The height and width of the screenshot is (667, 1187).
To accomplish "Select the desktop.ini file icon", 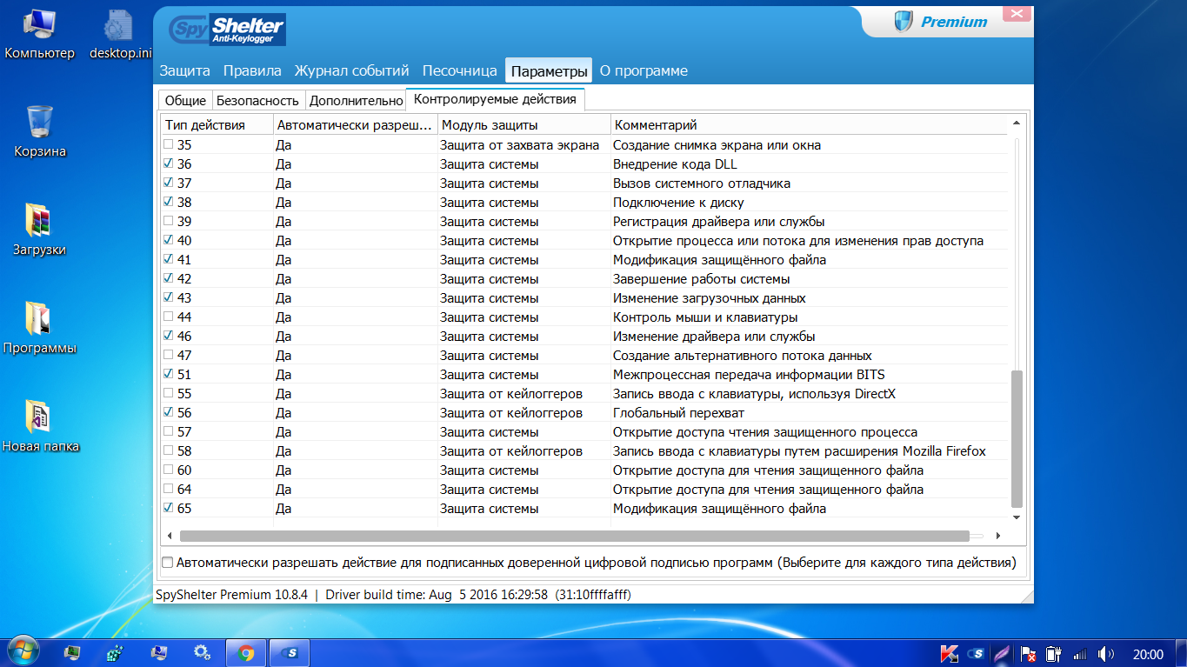I will tap(120, 35).
